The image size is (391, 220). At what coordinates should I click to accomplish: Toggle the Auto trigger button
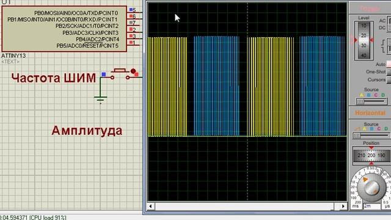(389, 64)
